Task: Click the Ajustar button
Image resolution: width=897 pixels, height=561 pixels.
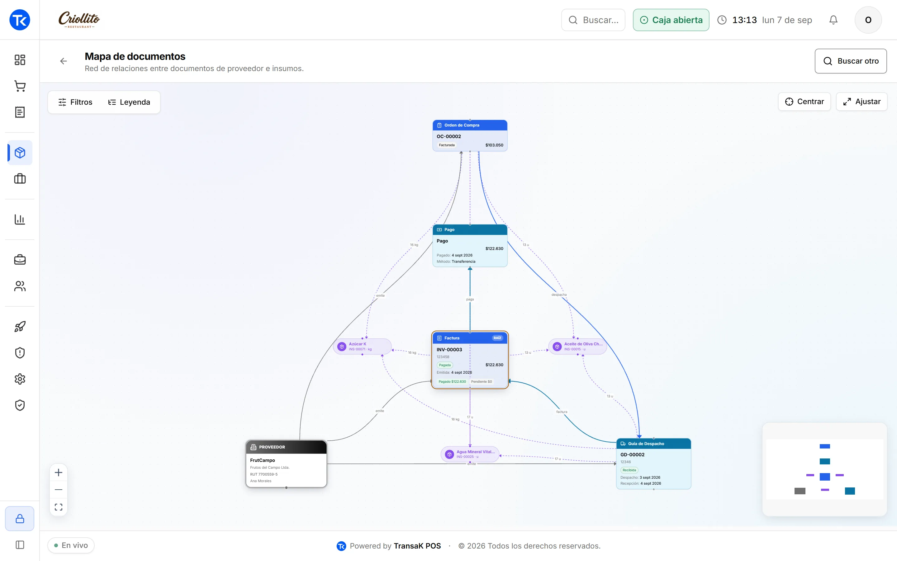Action: point(861,102)
